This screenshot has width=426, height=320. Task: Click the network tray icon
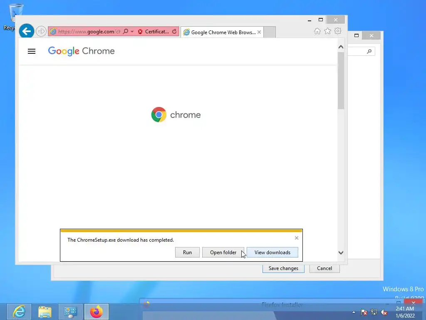pyautogui.click(x=374, y=312)
